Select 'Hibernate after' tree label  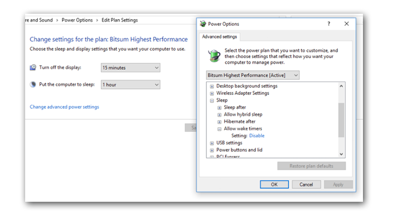[239, 121]
